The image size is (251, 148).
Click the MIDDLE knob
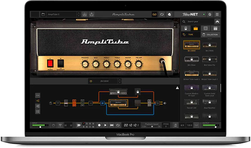[106, 64]
